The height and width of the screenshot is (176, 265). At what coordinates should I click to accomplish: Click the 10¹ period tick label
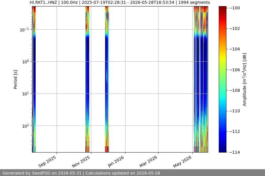(x=26, y=94)
